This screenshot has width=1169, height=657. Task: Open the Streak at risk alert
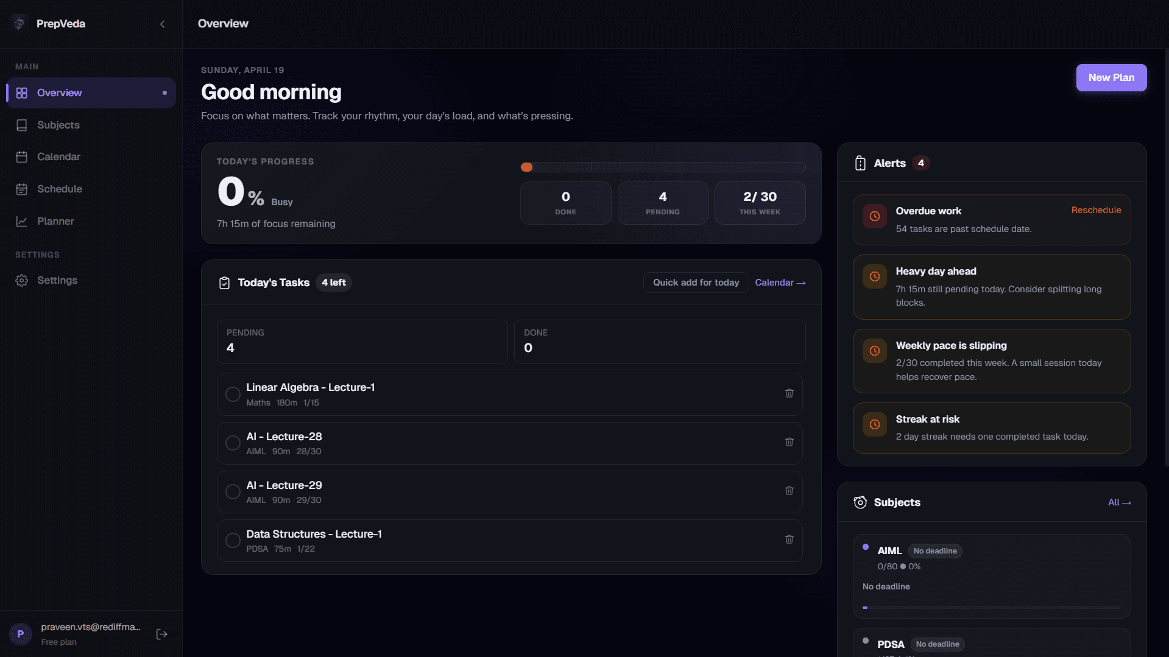coord(992,428)
